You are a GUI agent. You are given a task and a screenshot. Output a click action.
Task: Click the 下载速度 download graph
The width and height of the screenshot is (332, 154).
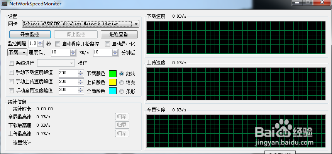pos(236,37)
